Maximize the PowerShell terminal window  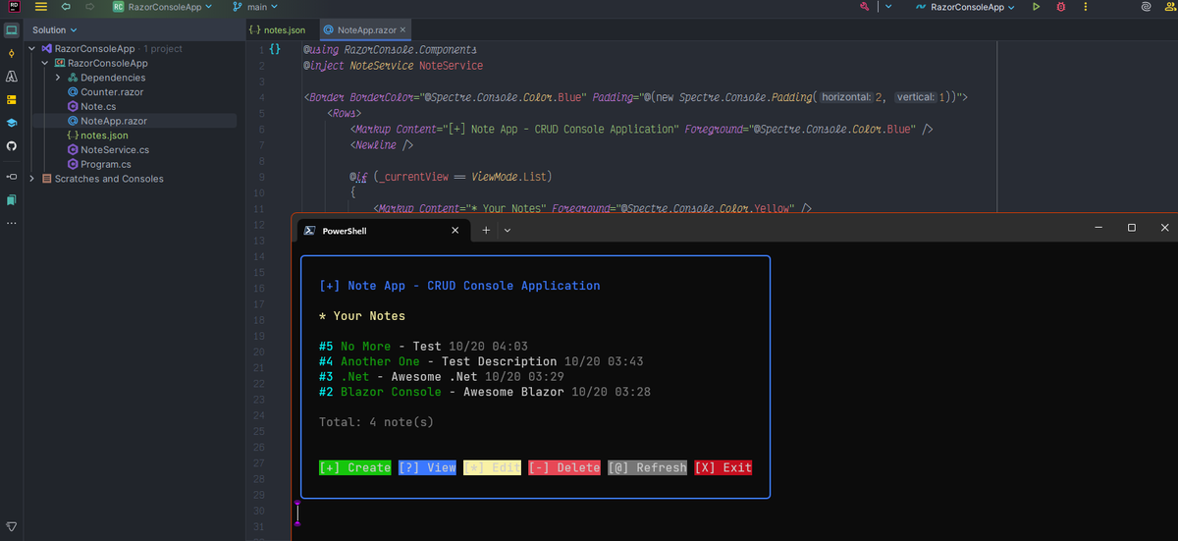point(1131,228)
